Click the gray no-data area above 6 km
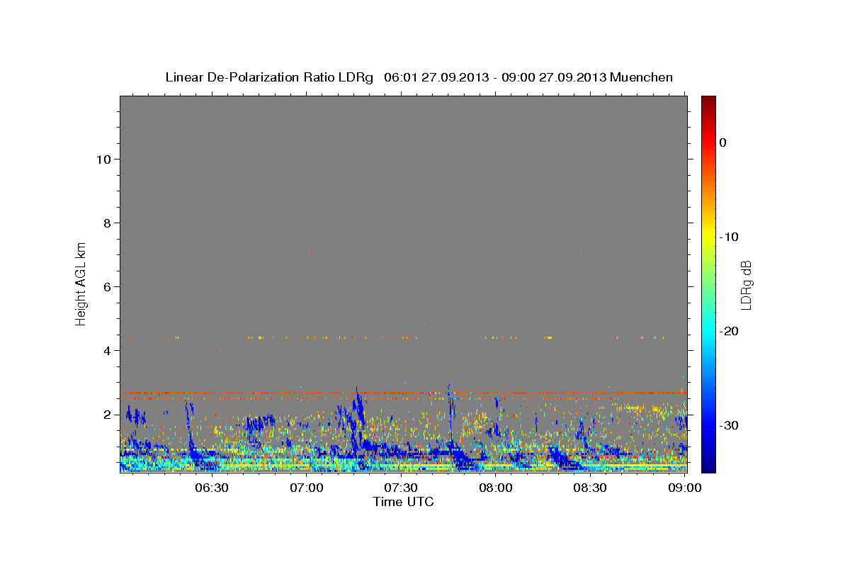The image size is (850, 567). coord(403,191)
